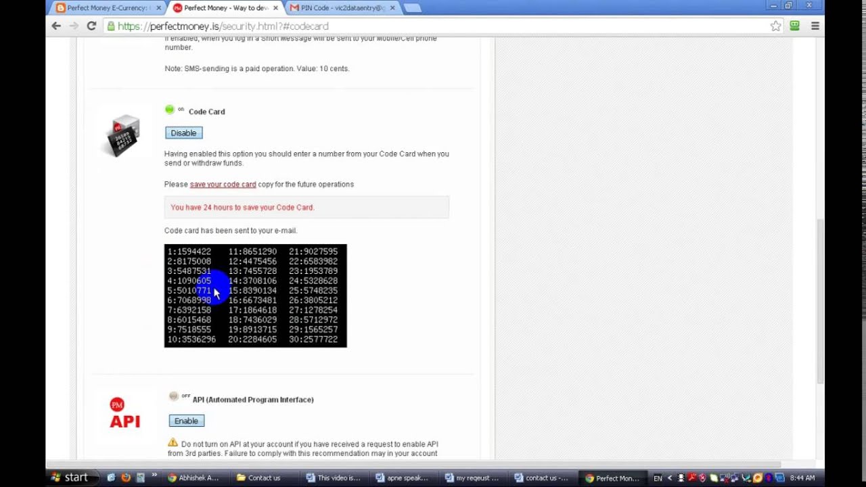Viewport: 866px width, 487px height.
Task: Open the save your code card link
Action: click(223, 184)
